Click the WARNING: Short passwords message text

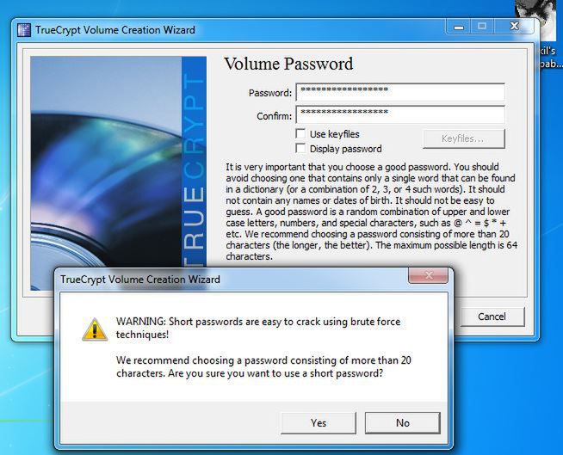258,328
